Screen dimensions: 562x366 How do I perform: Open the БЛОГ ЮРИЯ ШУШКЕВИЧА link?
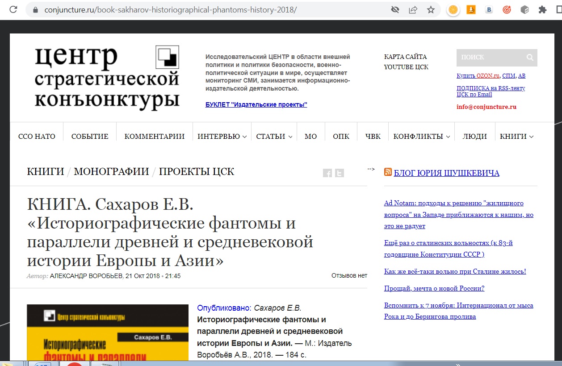(446, 173)
